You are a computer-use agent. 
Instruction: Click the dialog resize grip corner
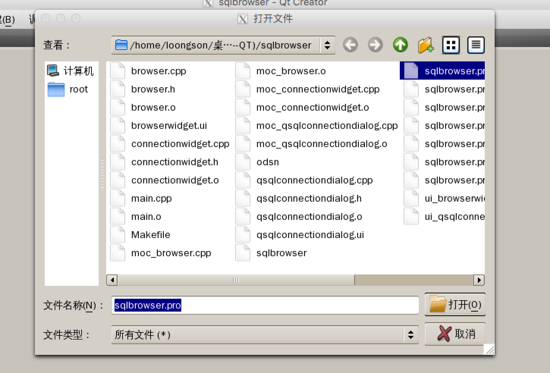[489, 349]
